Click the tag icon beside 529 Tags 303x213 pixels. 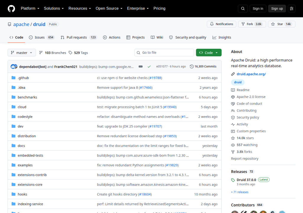[70, 53]
